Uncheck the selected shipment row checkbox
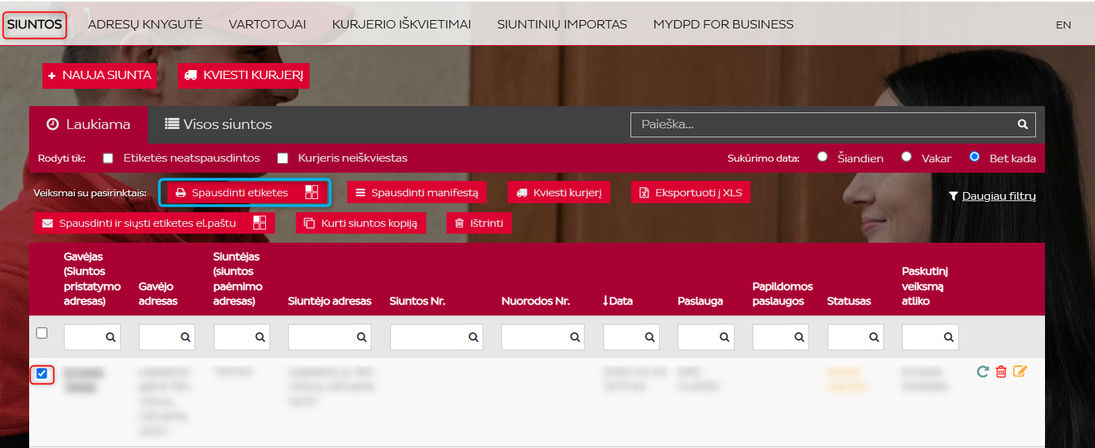This screenshot has height=448, width=1095. click(x=42, y=374)
